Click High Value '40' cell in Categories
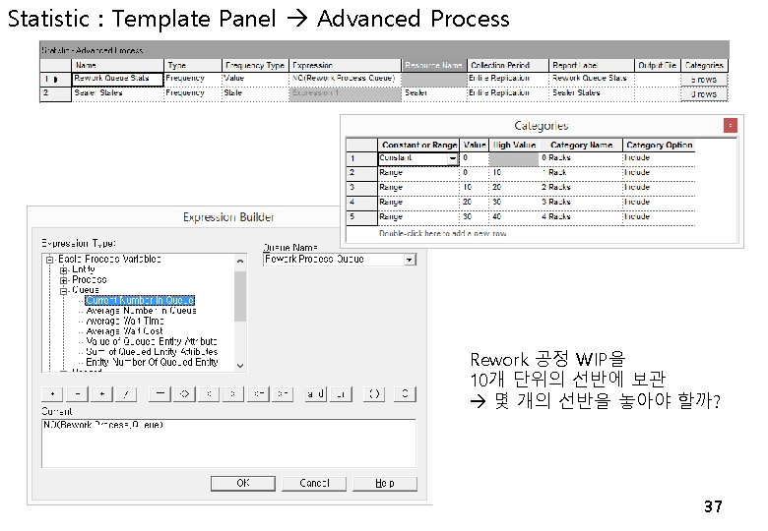 point(513,217)
